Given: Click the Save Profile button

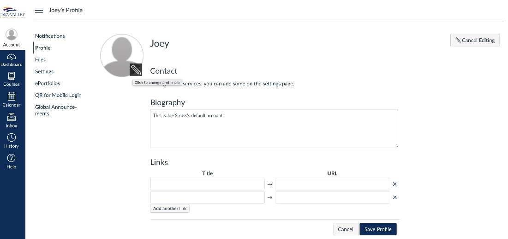Looking at the screenshot, I should [x=377, y=229].
